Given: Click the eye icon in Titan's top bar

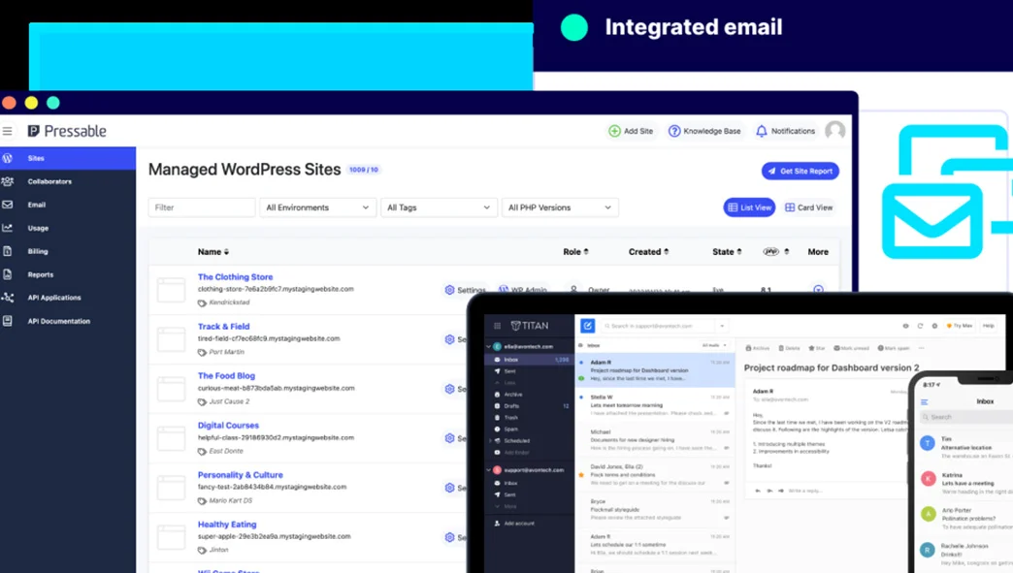Looking at the screenshot, I should coord(905,326).
